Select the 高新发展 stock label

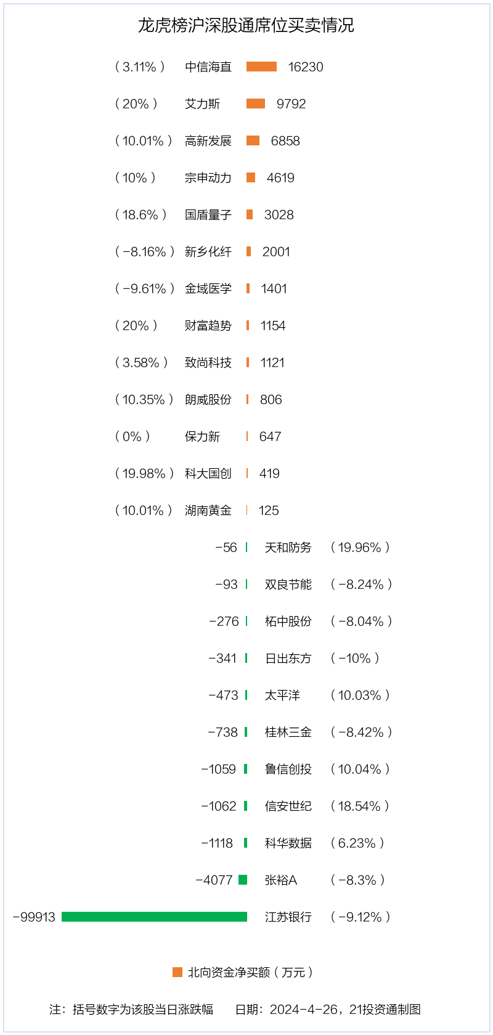tap(208, 140)
